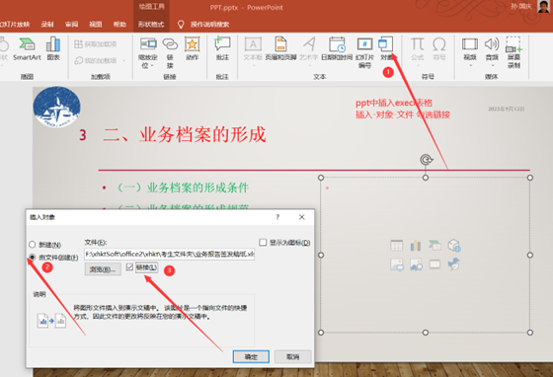Open Get Add-ins (获取加载项)
This screenshot has width=553, height=377.
point(95,44)
